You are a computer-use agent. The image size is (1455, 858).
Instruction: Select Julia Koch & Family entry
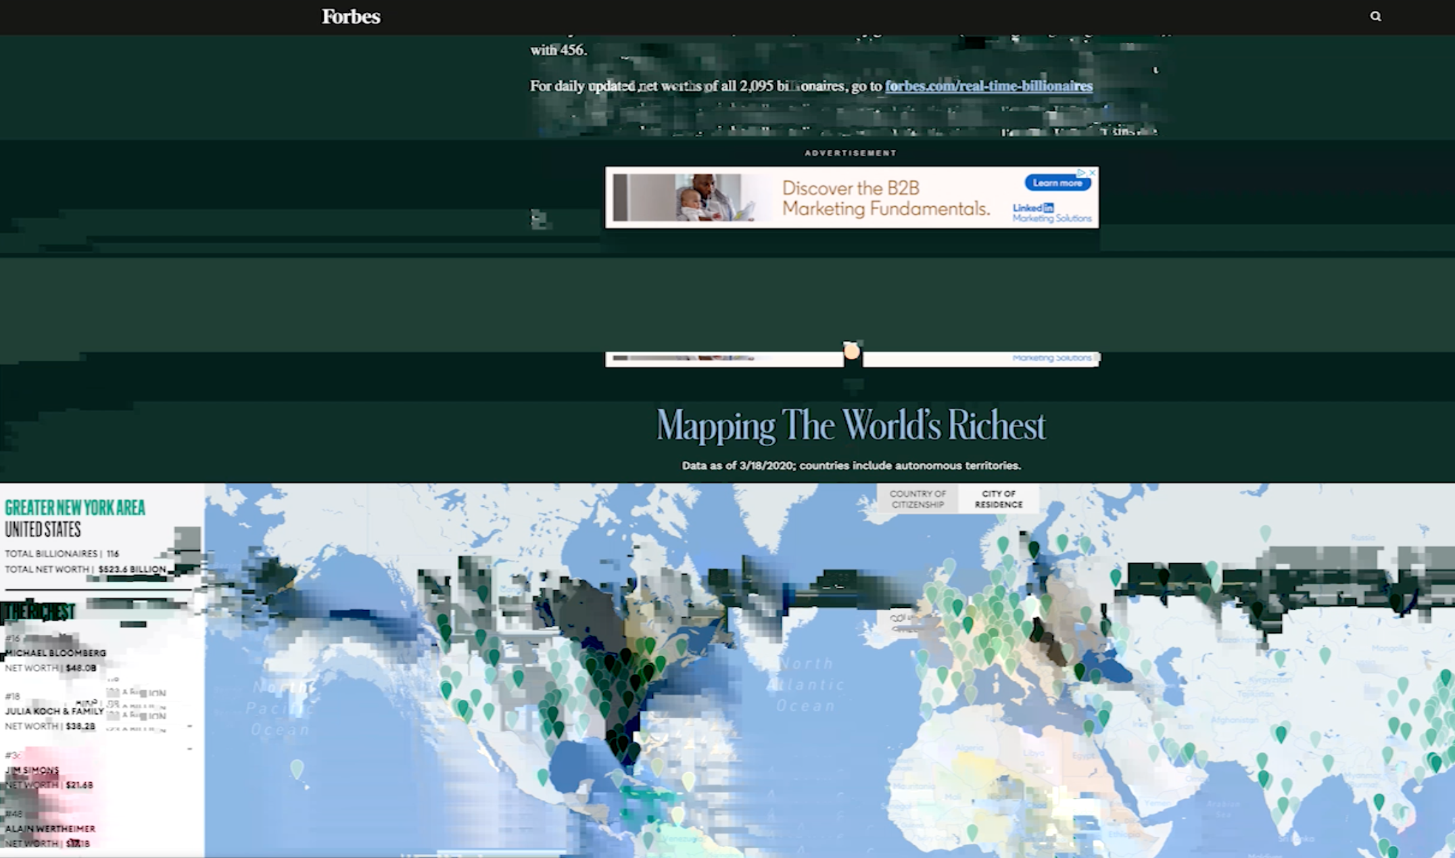pyautogui.click(x=54, y=711)
